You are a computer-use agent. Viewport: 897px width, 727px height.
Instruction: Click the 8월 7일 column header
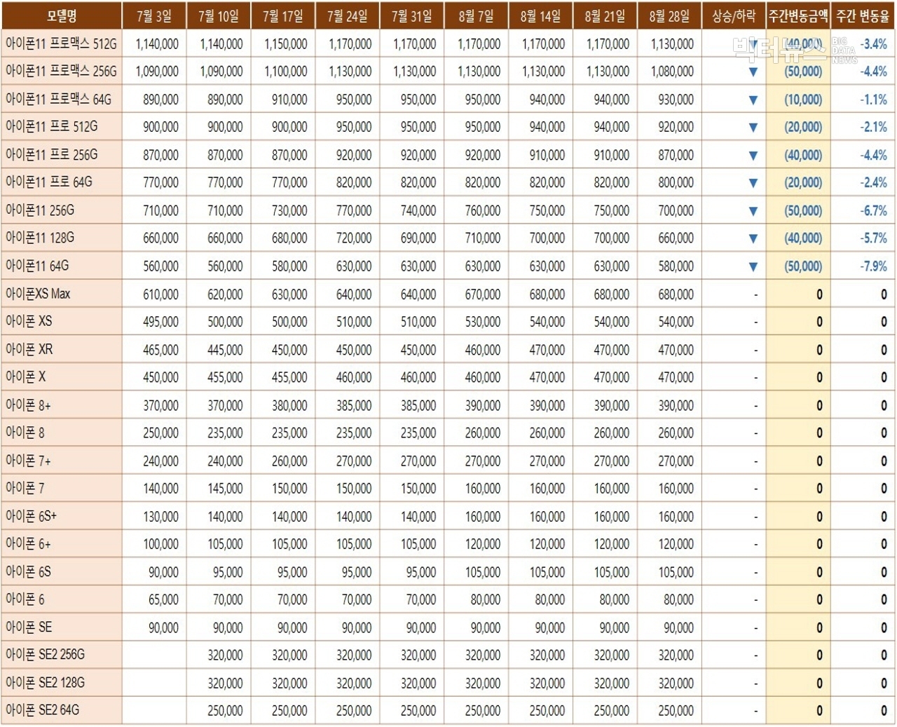(x=477, y=15)
